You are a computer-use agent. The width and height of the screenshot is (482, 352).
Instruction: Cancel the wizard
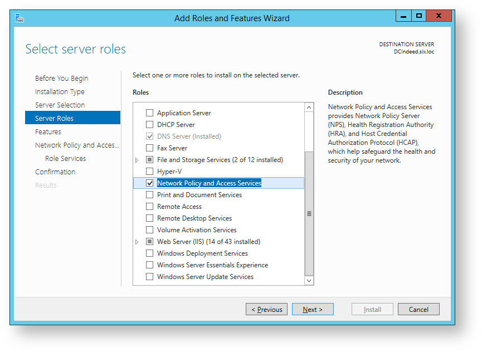418,310
